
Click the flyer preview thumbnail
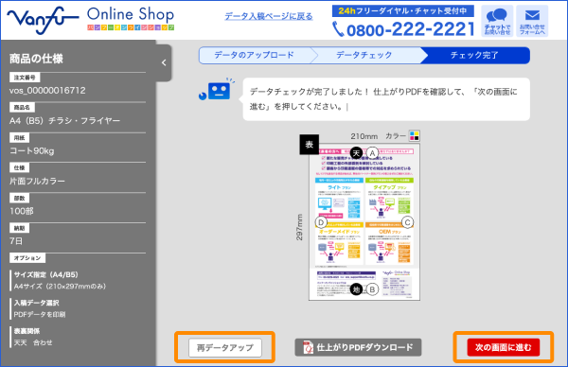pos(364,222)
